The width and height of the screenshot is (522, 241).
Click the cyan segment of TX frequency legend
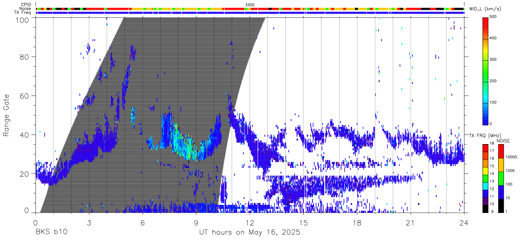(486, 186)
